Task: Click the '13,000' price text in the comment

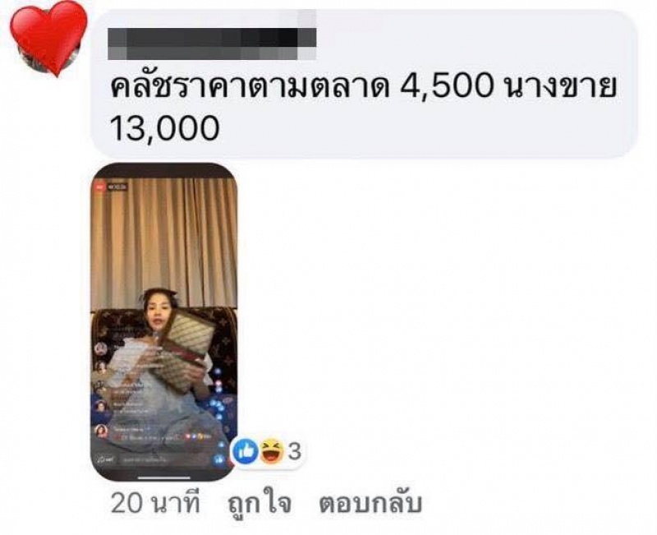Action: click(164, 128)
